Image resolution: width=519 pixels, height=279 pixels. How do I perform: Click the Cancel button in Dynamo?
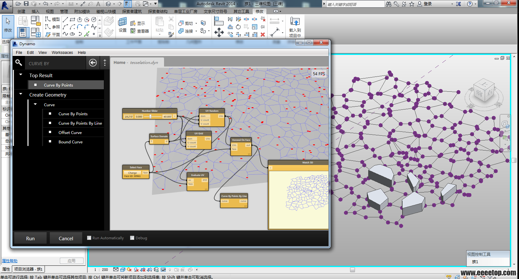(66, 238)
